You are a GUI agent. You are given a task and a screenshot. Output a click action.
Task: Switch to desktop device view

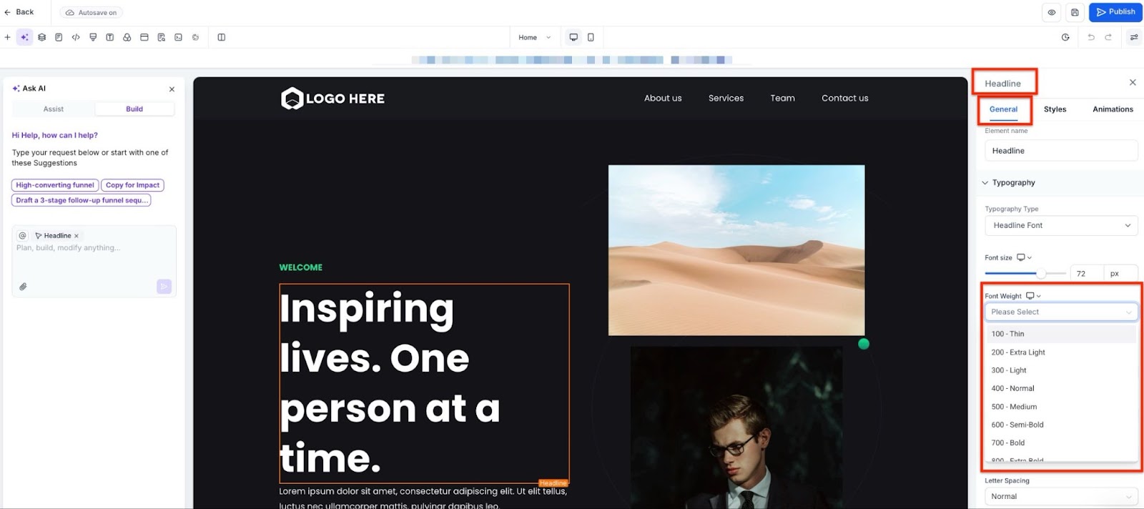coord(573,37)
